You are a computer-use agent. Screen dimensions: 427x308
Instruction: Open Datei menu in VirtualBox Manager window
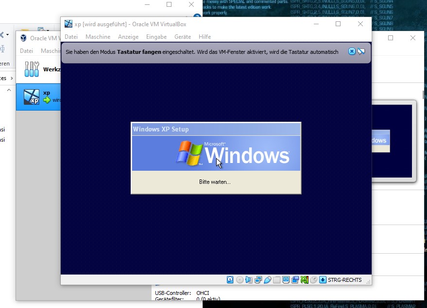tap(26, 51)
